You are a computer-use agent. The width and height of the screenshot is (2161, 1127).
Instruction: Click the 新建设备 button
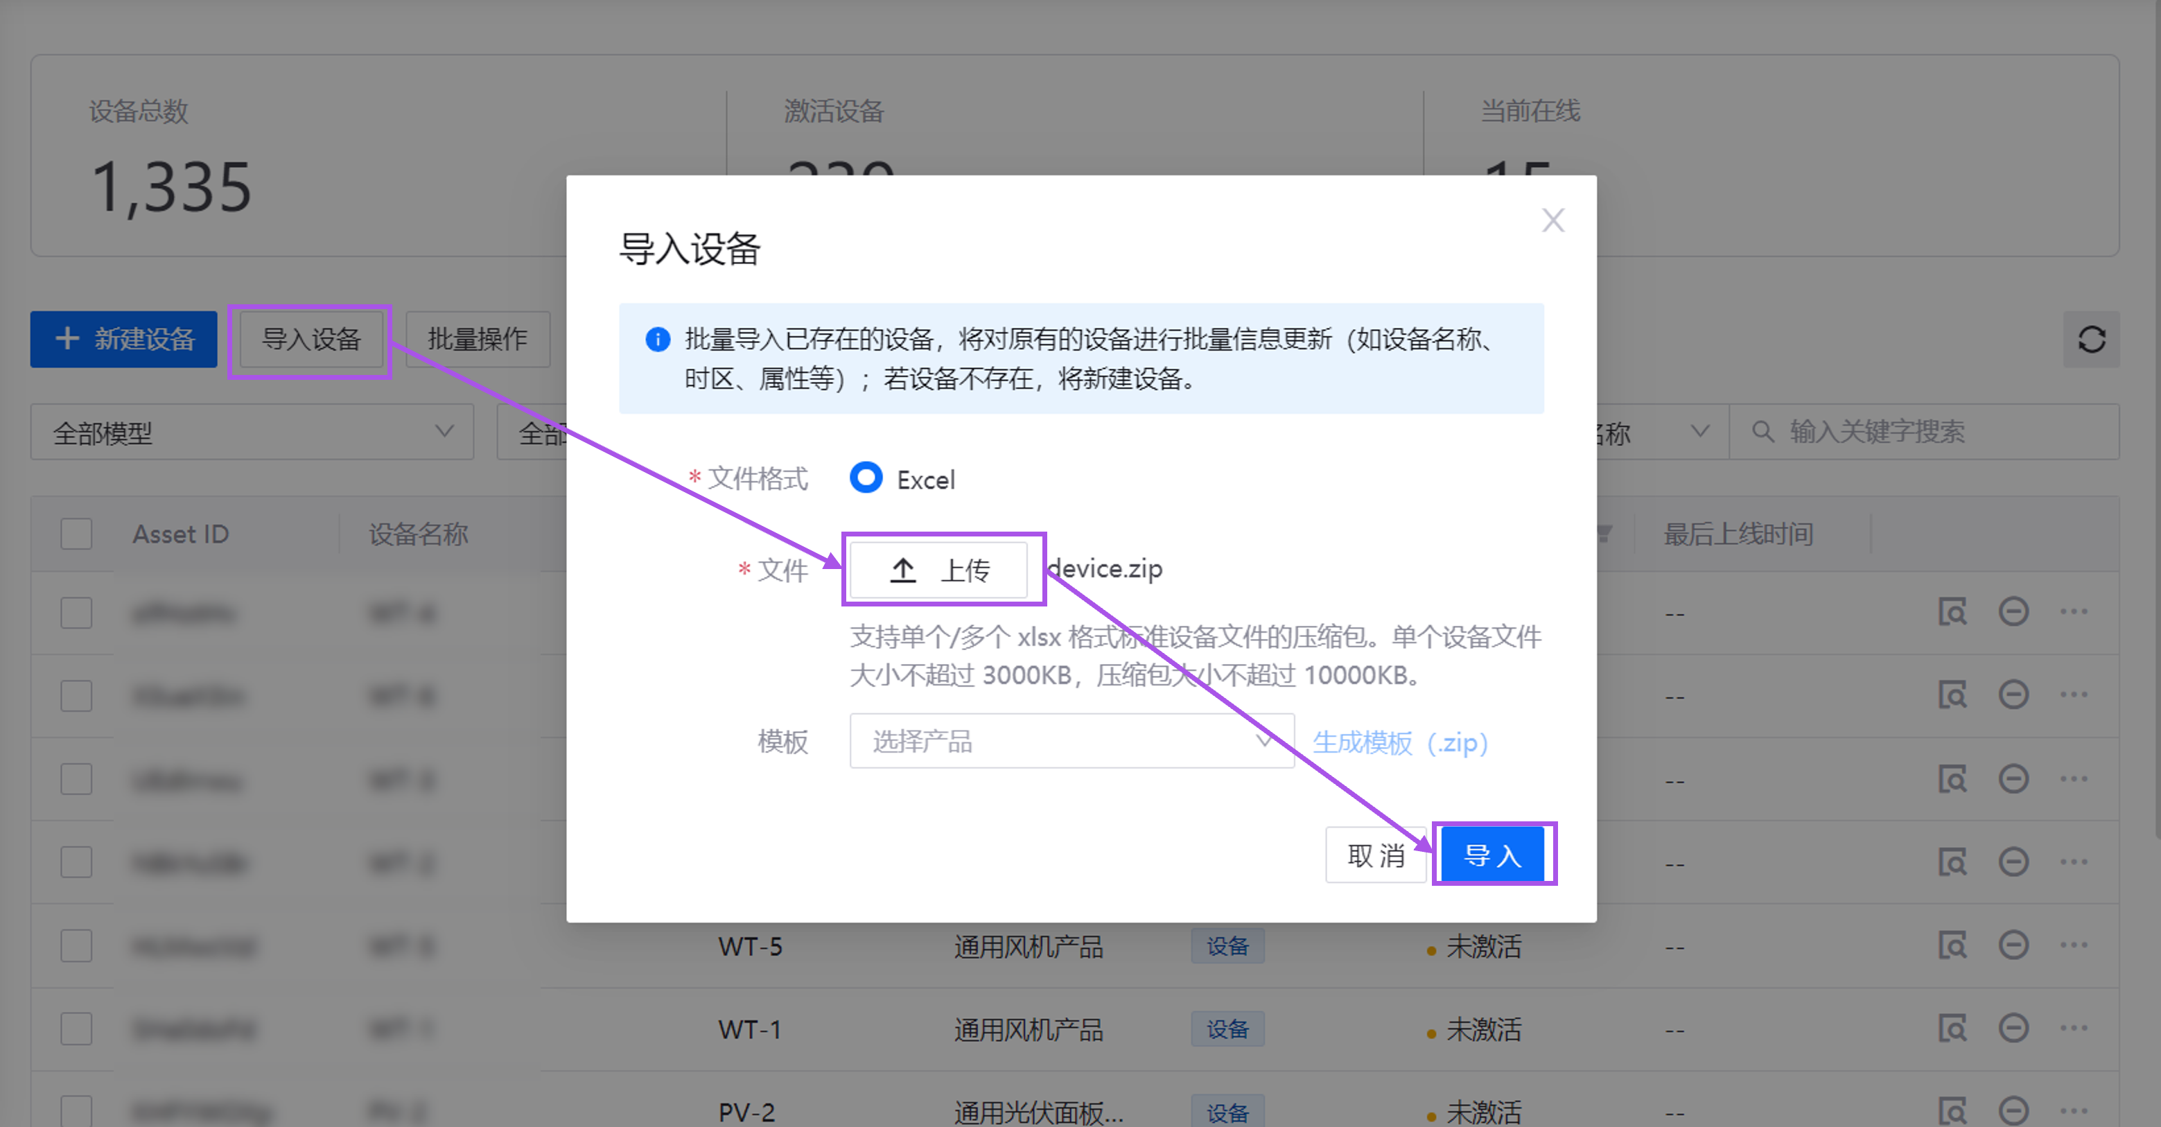click(x=124, y=339)
